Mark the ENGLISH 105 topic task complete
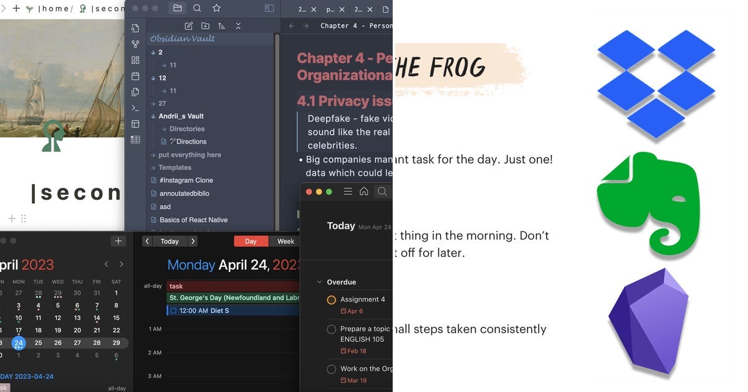The height and width of the screenshot is (392, 748). tap(331, 329)
